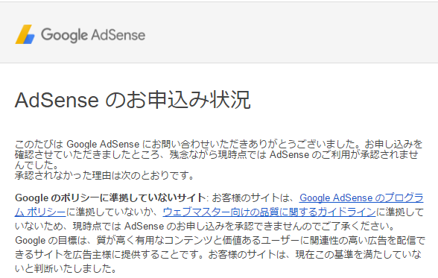Click the line starting with このたびは Google AdSense
The height and width of the screenshot is (278, 438).
click(x=219, y=144)
